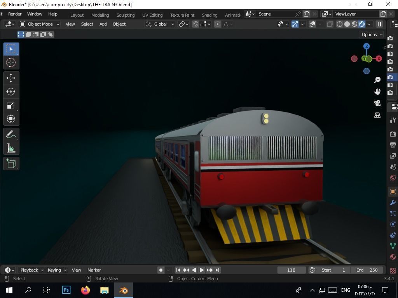Switch to the Modeling workspace tab
The width and height of the screenshot is (398, 298).
click(x=100, y=15)
